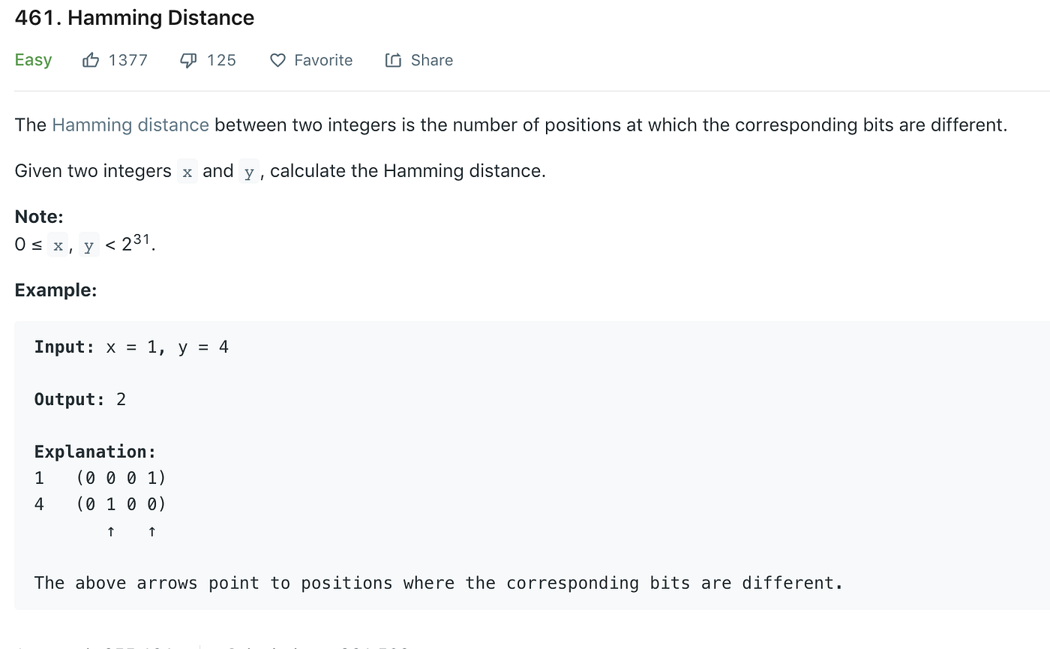Screen dimensions: 1050x649
Task: Click the Example heading
Action: click(55, 290)
